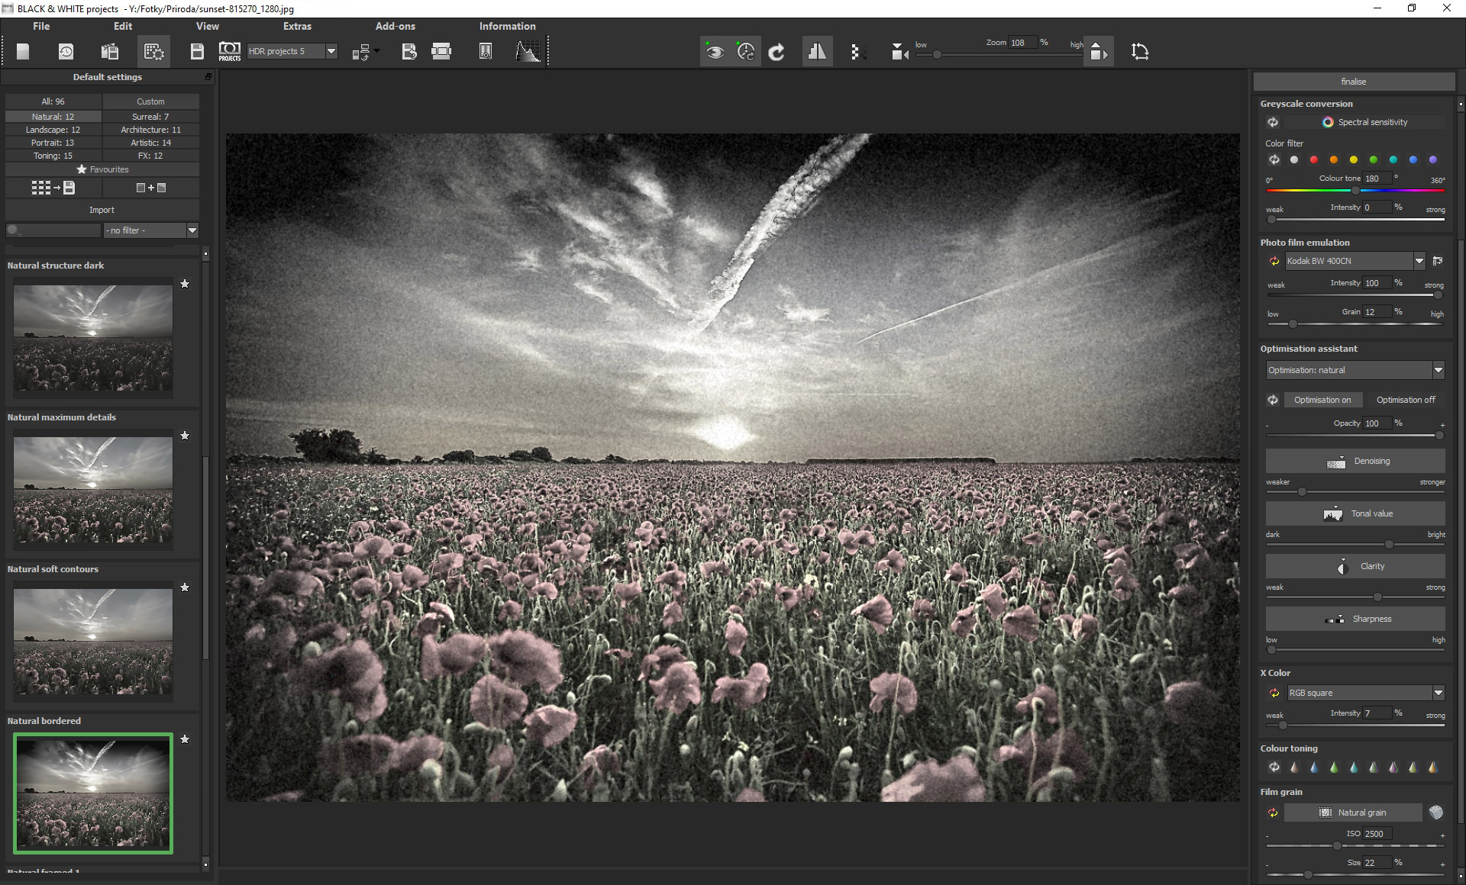Open the Information menu

click(x=507, y=26)
